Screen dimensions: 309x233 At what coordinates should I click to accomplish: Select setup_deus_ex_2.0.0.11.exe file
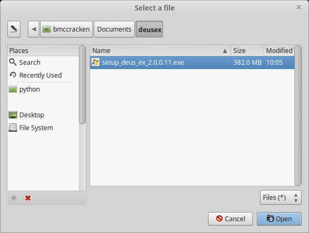point(193,63)
